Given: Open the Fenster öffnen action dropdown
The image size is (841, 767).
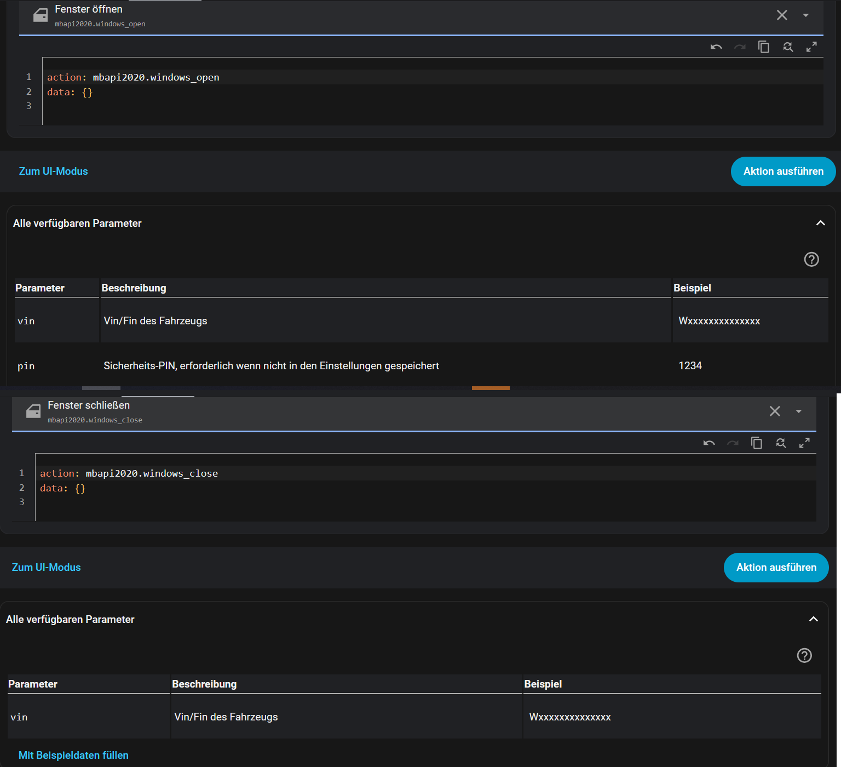Looking at the screenshot, I should click(806, 15).
